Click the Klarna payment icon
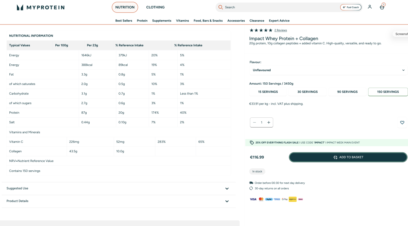408x226 pixels. click(x=300, y=199)
